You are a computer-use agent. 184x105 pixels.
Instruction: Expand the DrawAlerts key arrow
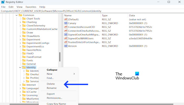click(x=20, y=36)
